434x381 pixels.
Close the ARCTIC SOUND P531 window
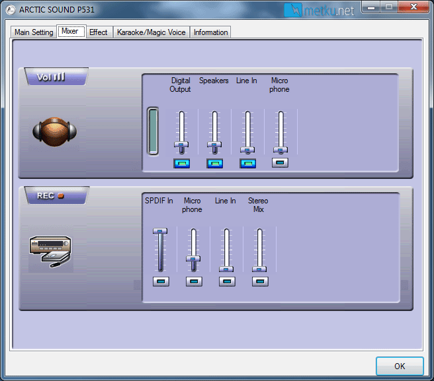click(413, 7)
